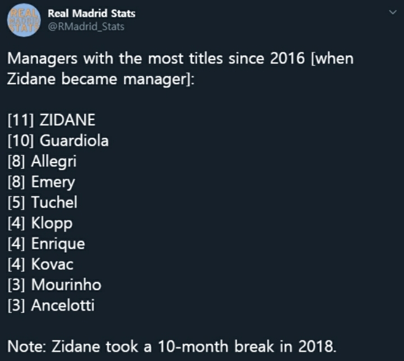Click the '[4] Klopp' entry
Screen dimensions: 404x361
click(x=40, y=223)
